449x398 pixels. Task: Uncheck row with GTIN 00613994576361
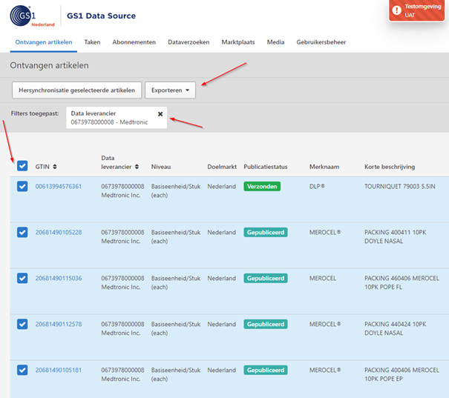point(22,187)
